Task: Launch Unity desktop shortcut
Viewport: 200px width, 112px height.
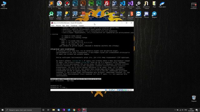Action: [138, 5]
